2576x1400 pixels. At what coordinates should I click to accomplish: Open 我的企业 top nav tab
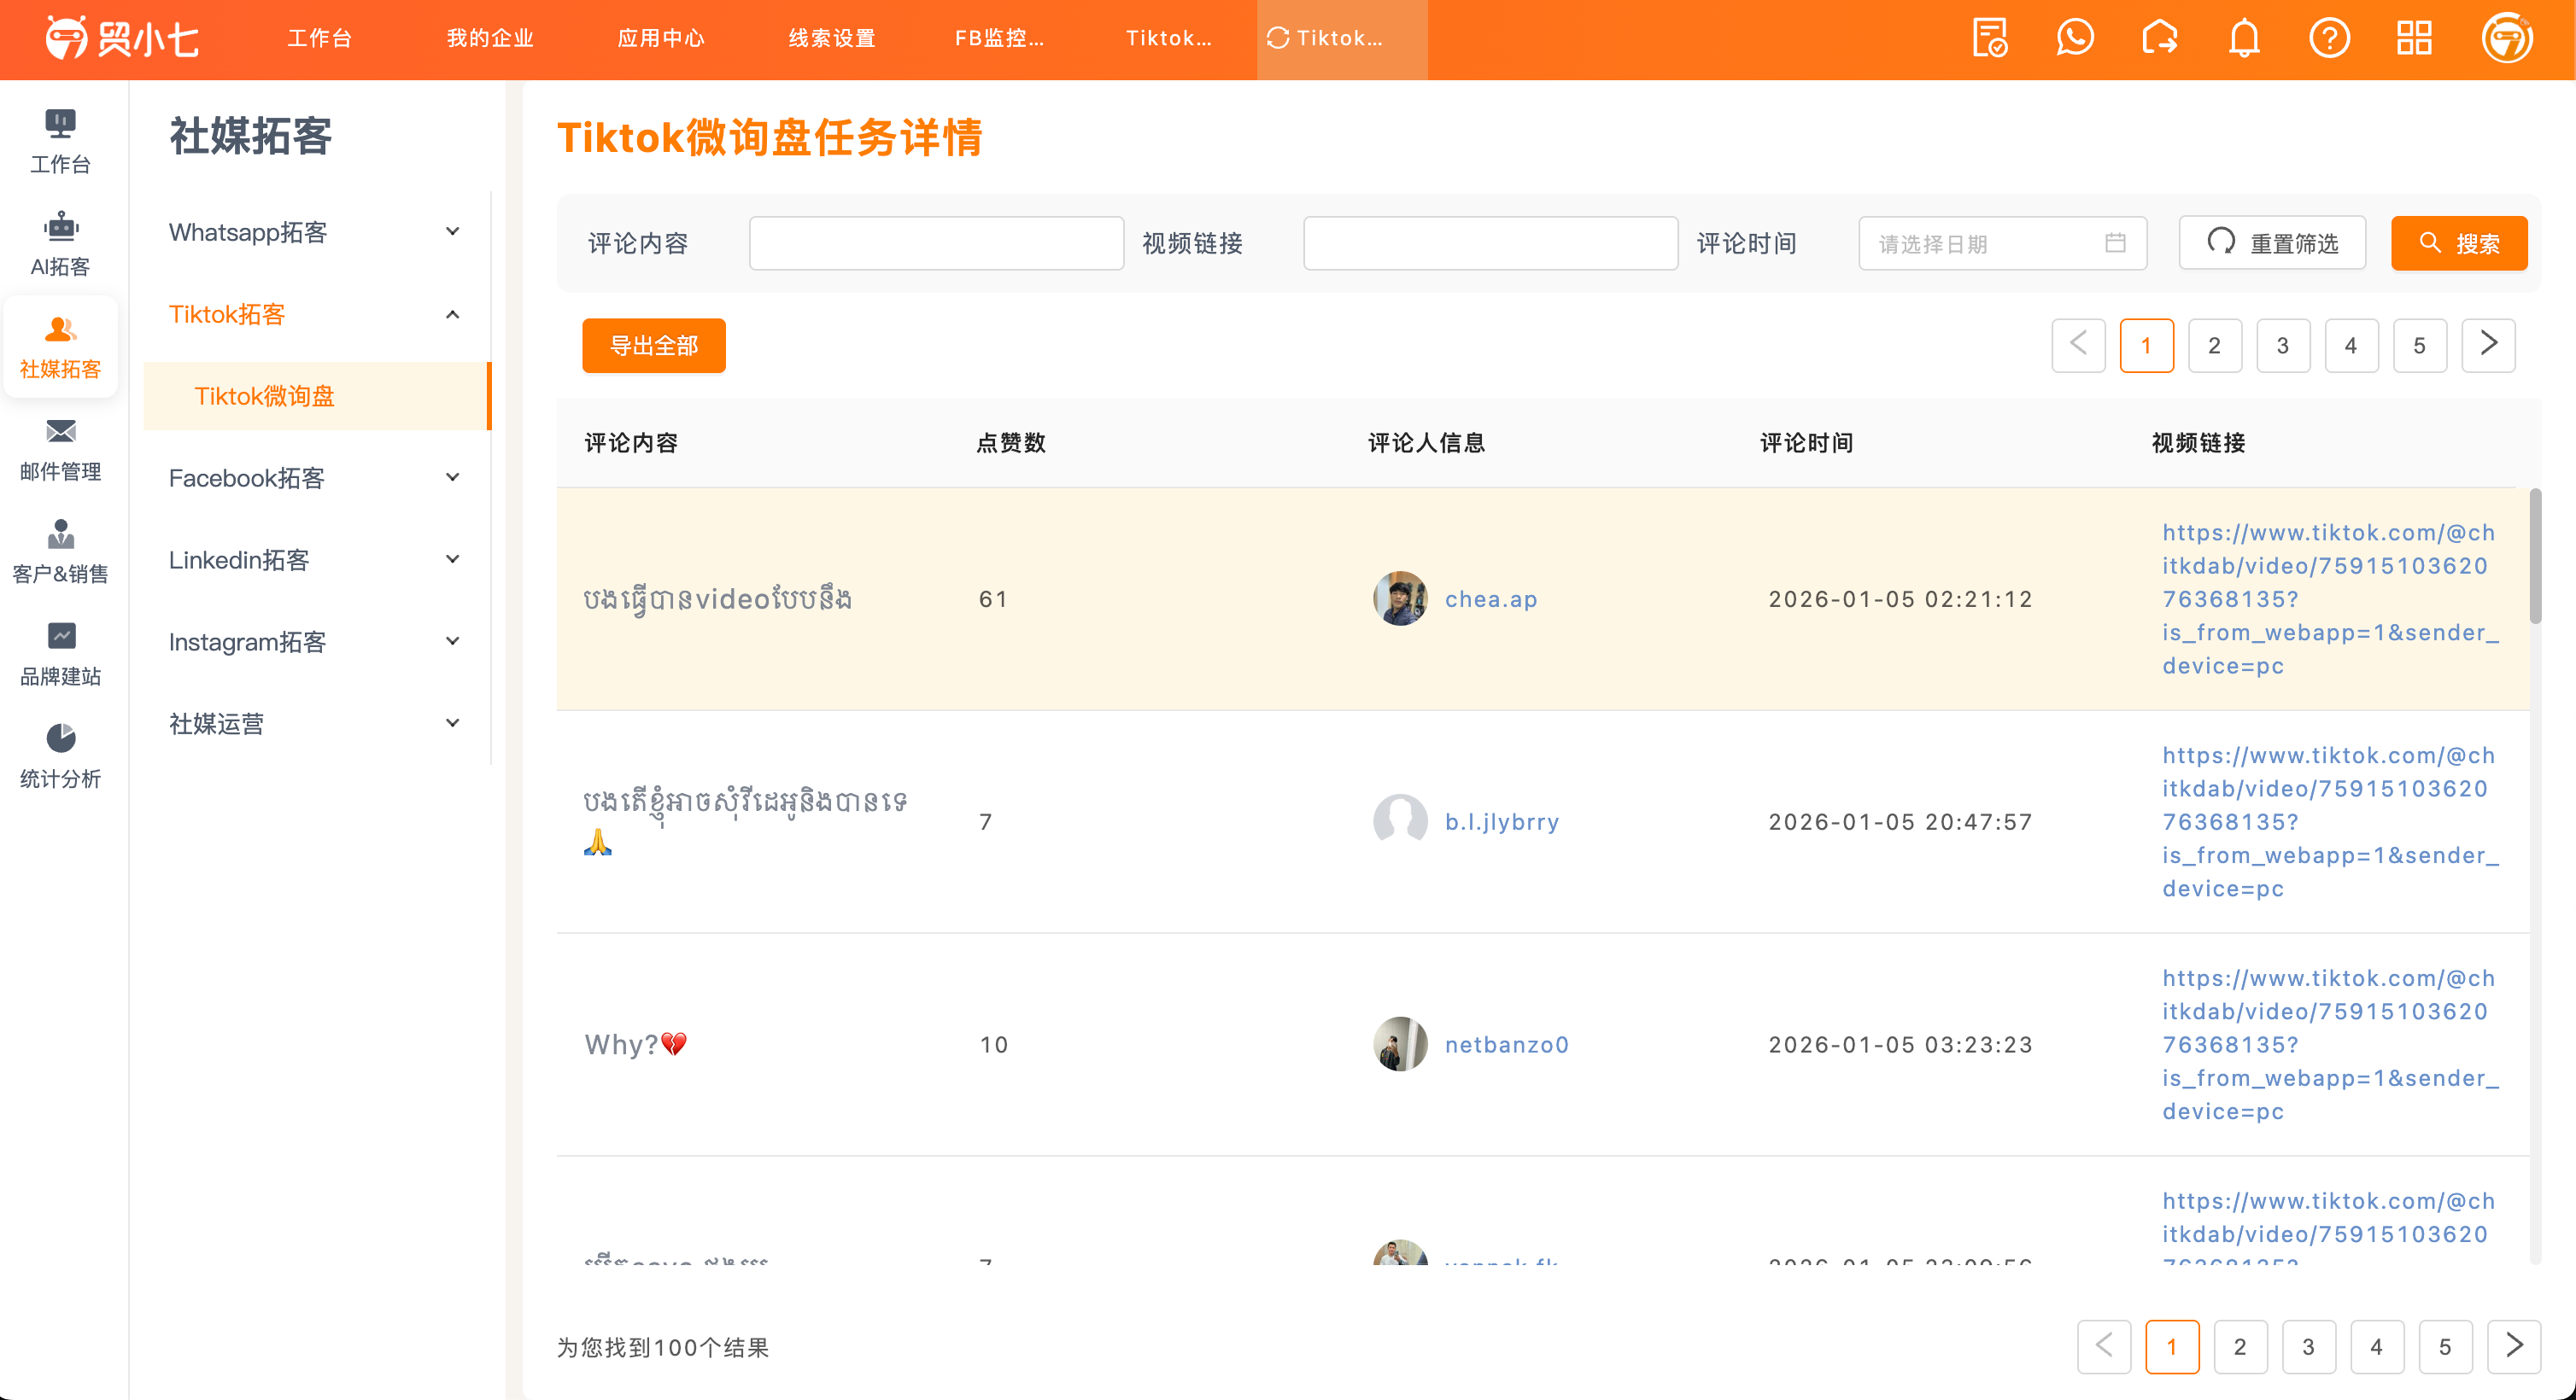point(490,39)
